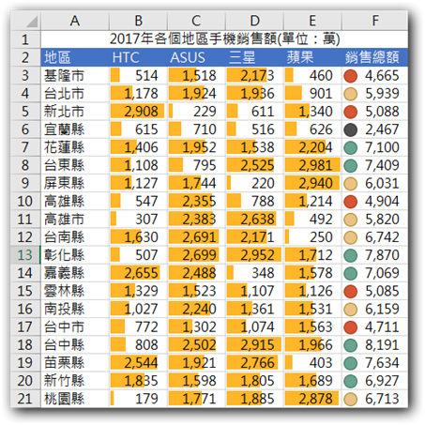
Task: Click the 地區 header cell
Action: coord(75,57)
